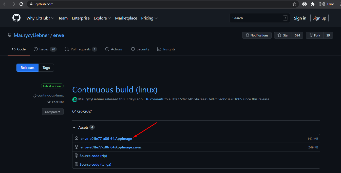Switch to the Pull requests tab
This screenshot has width=341, height=173.
(81, 49)
